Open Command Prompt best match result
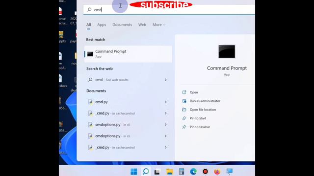The image size is (314, 176). coord(128,54)
